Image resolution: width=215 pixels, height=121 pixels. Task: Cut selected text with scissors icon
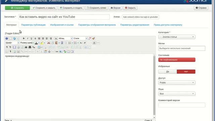(x=49, y=43)
